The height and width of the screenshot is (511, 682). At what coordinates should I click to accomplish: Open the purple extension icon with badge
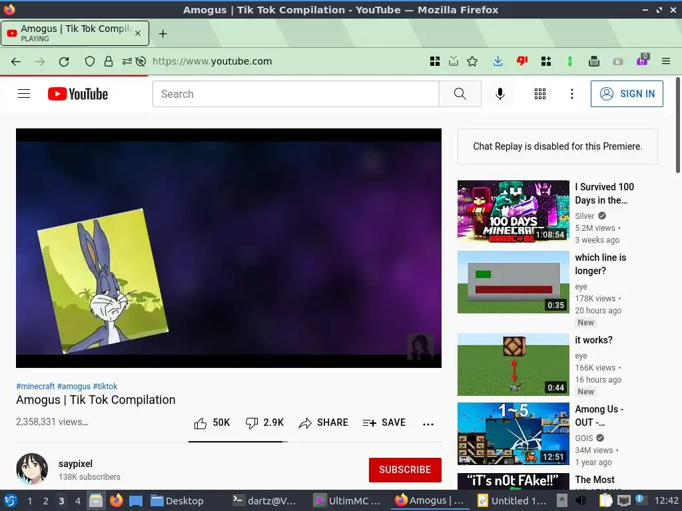tap(642, 61)
